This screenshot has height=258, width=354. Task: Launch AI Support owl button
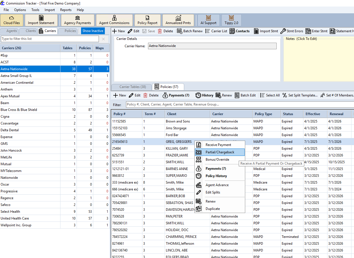point(209,20)
